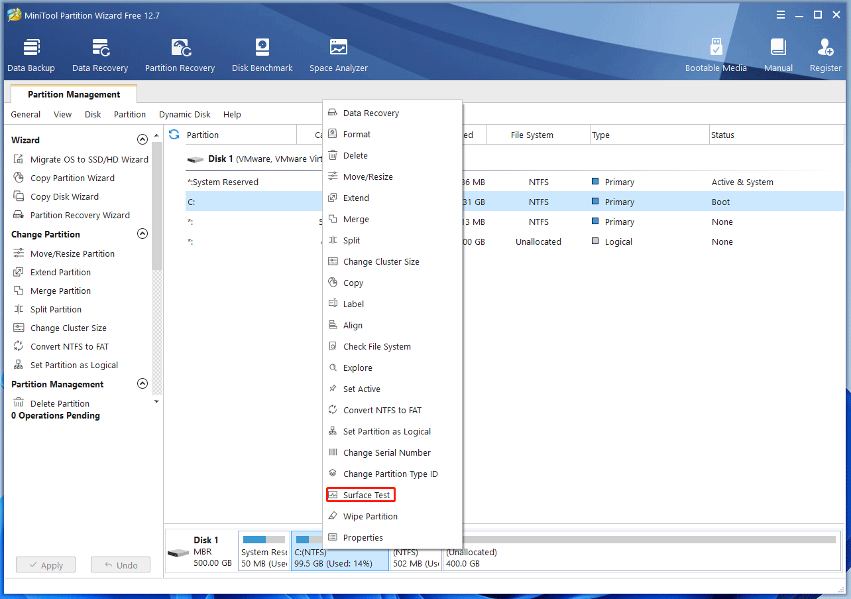Select Delete from the context menu

tap(392, 155)
